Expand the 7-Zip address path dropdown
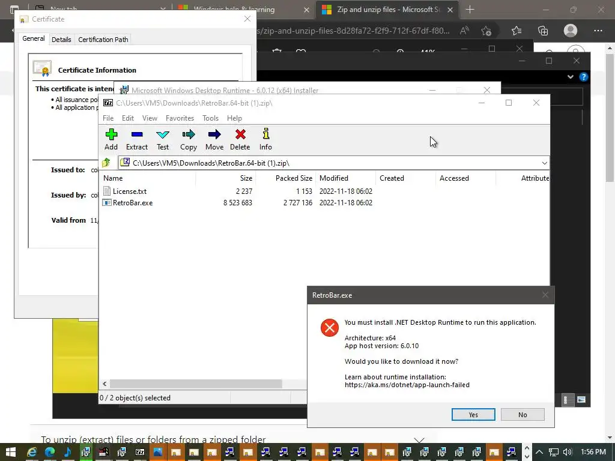This screenshot has width=615, height=461. coord(544,163)
